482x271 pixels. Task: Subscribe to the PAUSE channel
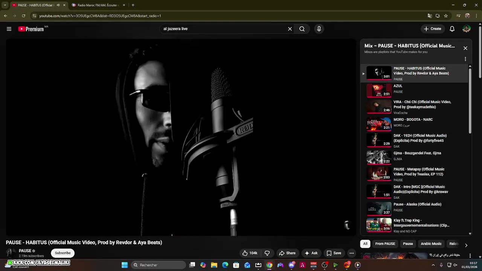point(63,253)
